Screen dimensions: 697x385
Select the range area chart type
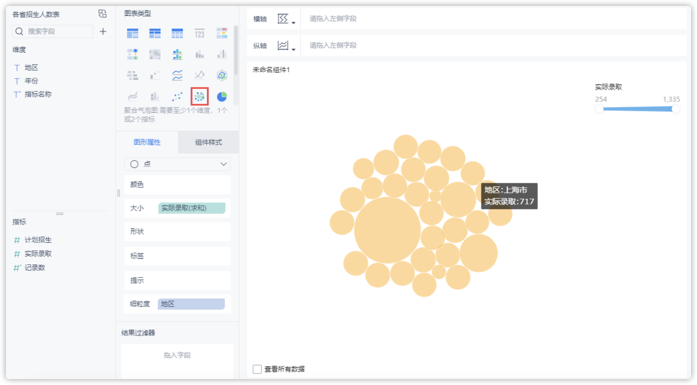click(x=133, y=96)
